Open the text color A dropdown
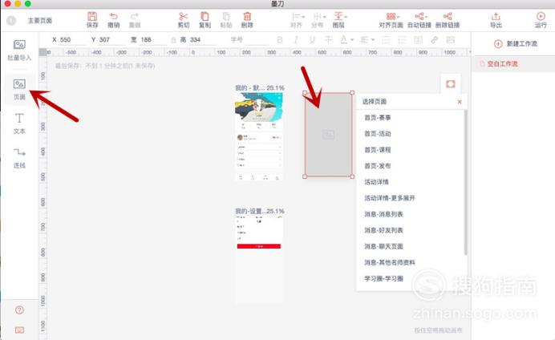Image resolution: width=555 pixels, height=340 pixels. pyautogui.click(x=346, y=40)
